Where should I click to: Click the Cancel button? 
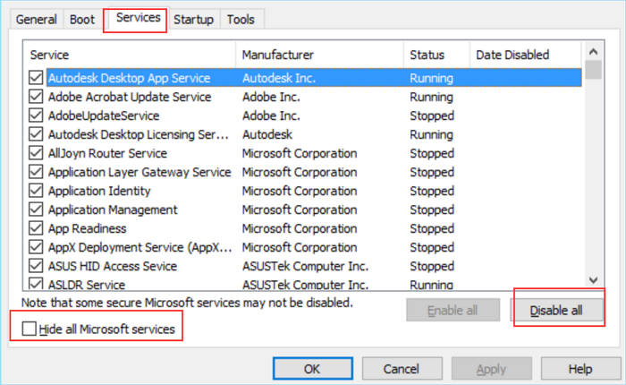click(401, 369)
